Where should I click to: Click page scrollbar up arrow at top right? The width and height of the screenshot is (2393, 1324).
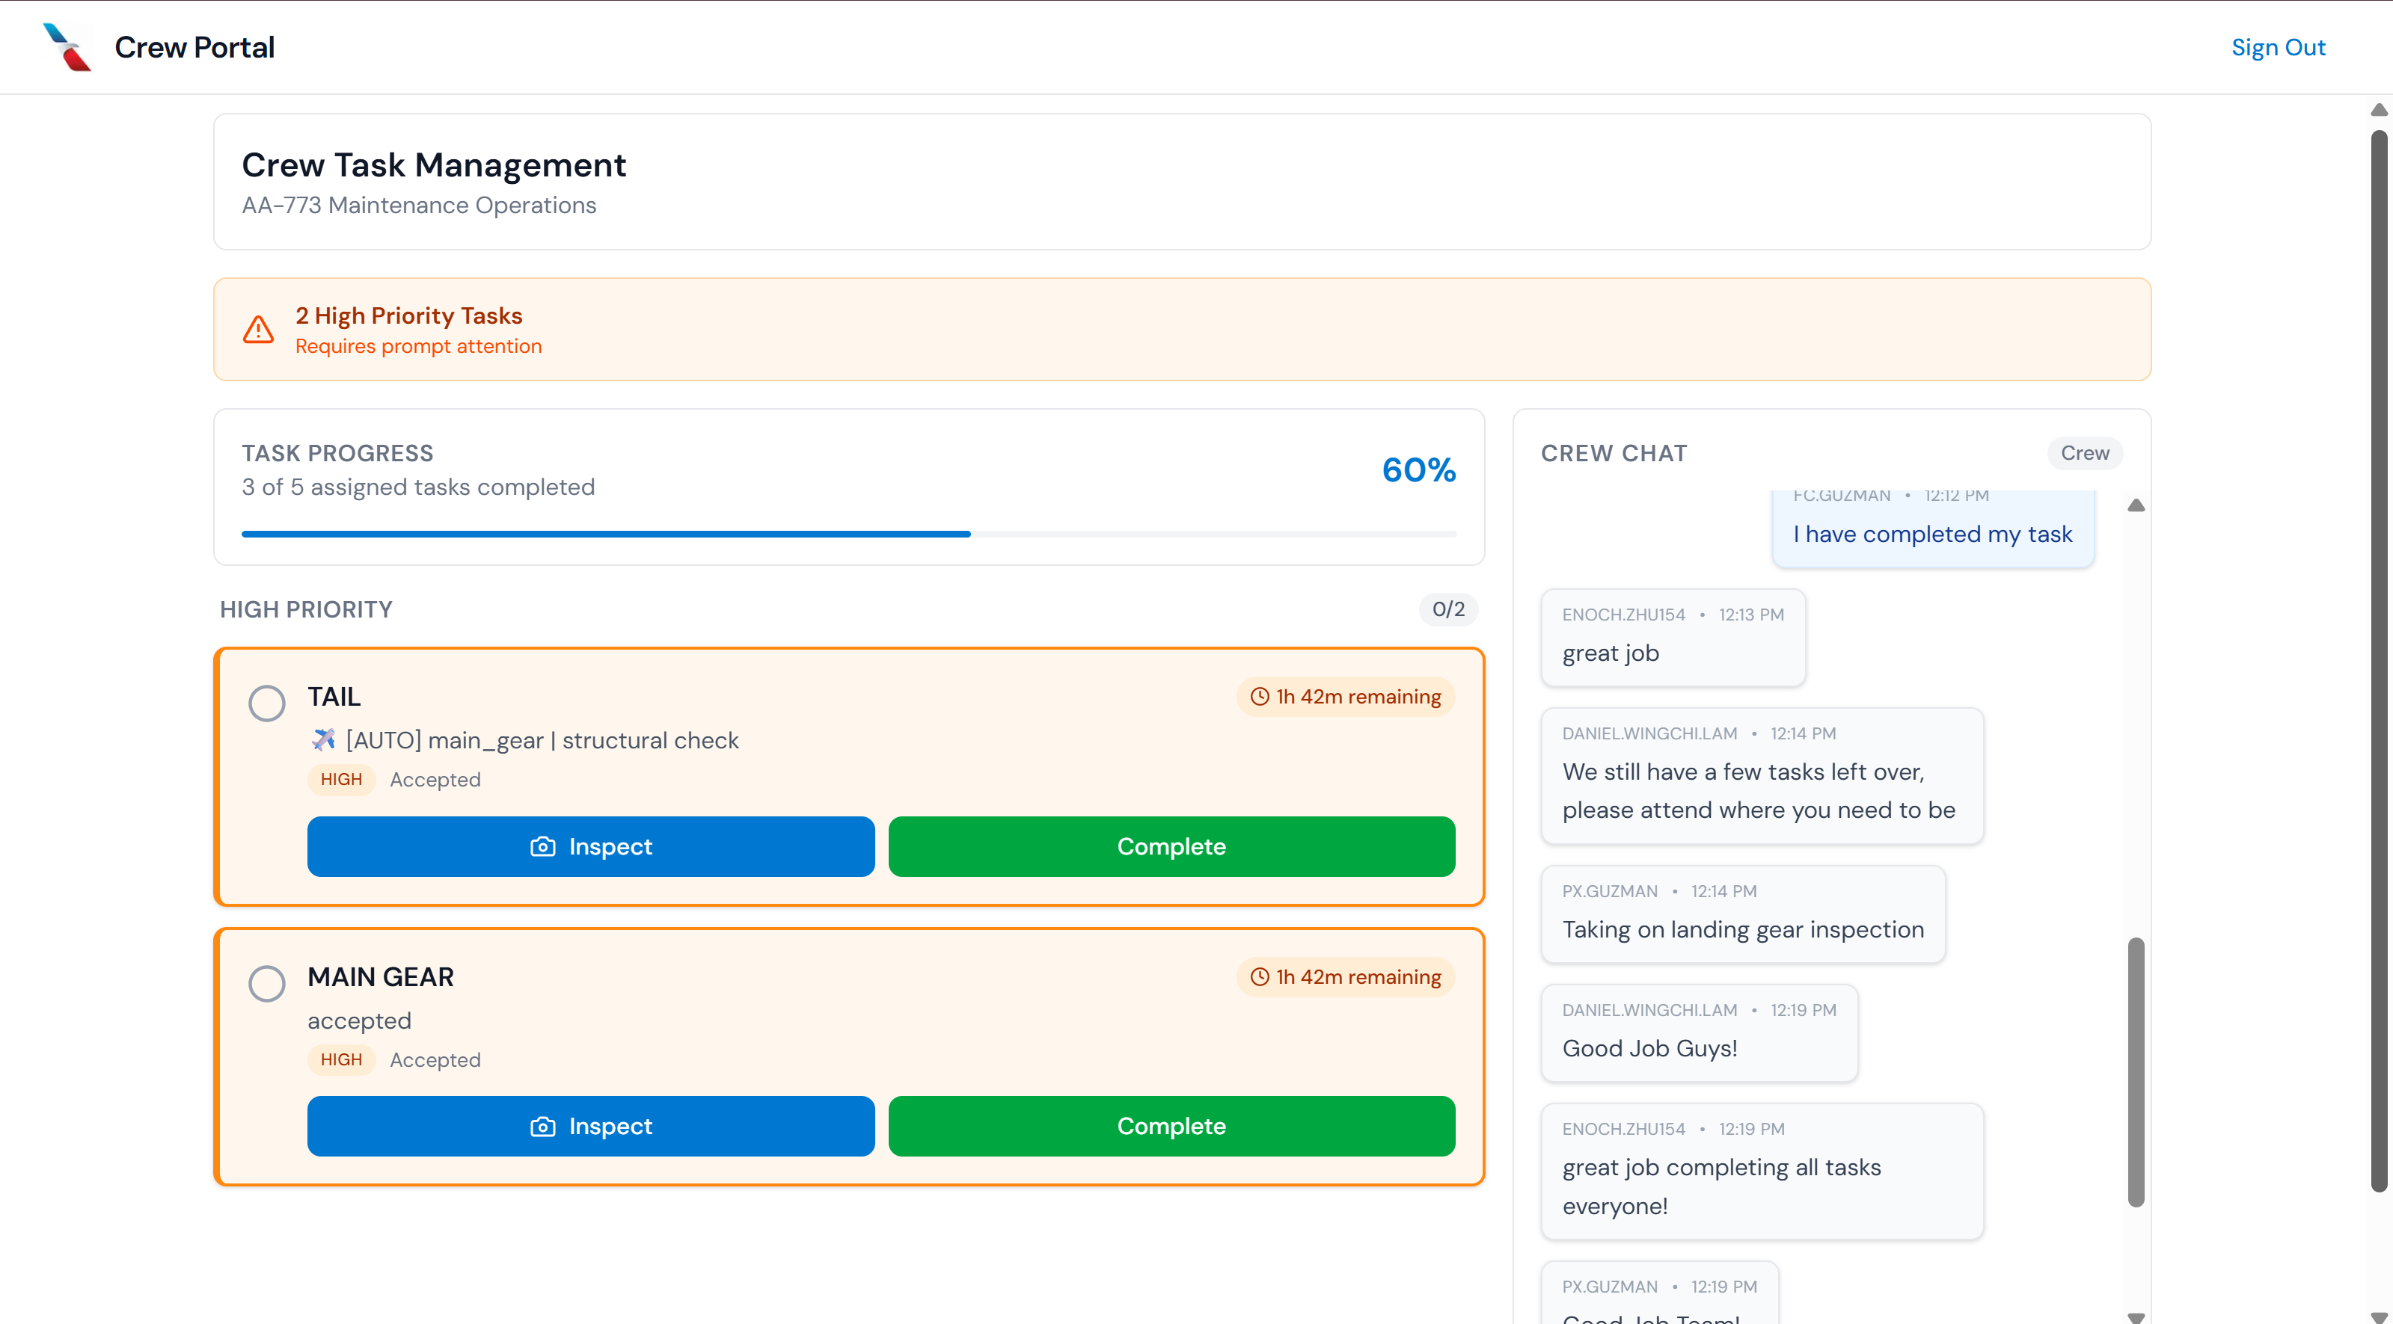[x=2378, y=110]
